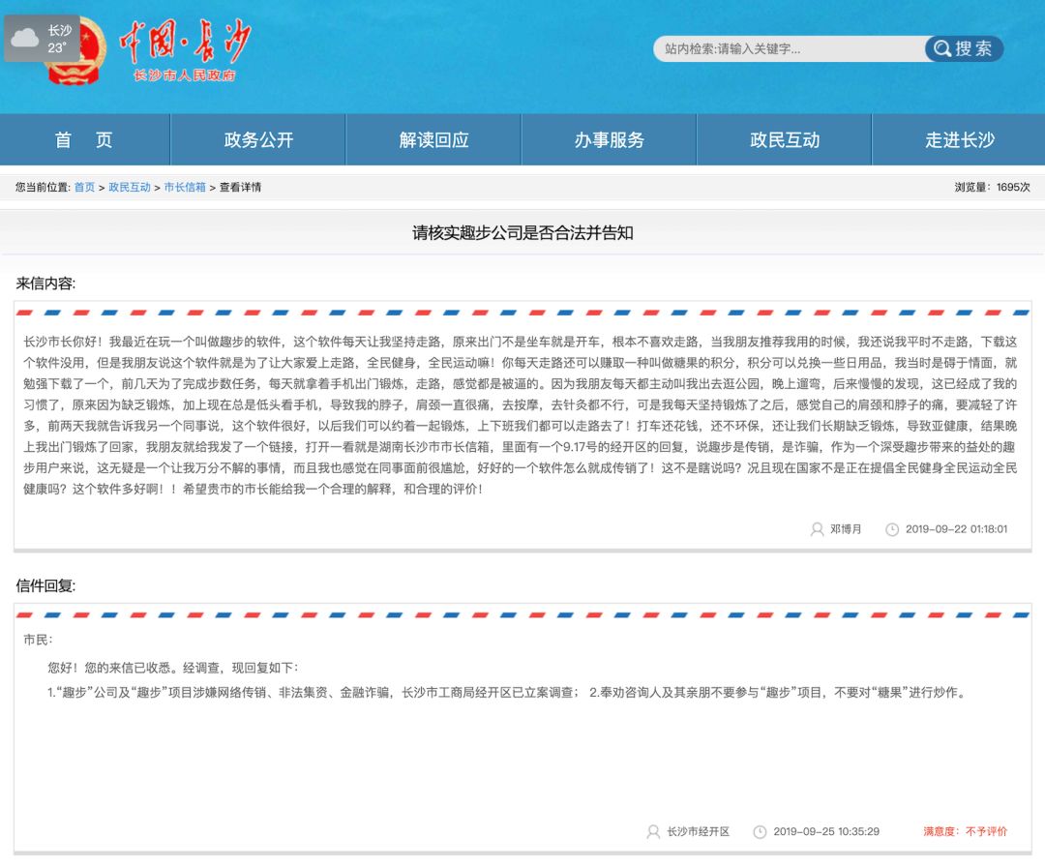Follow the 政民互动 breadcrumb link
This screenshot has width=1045, height=867.
point(130,188)
